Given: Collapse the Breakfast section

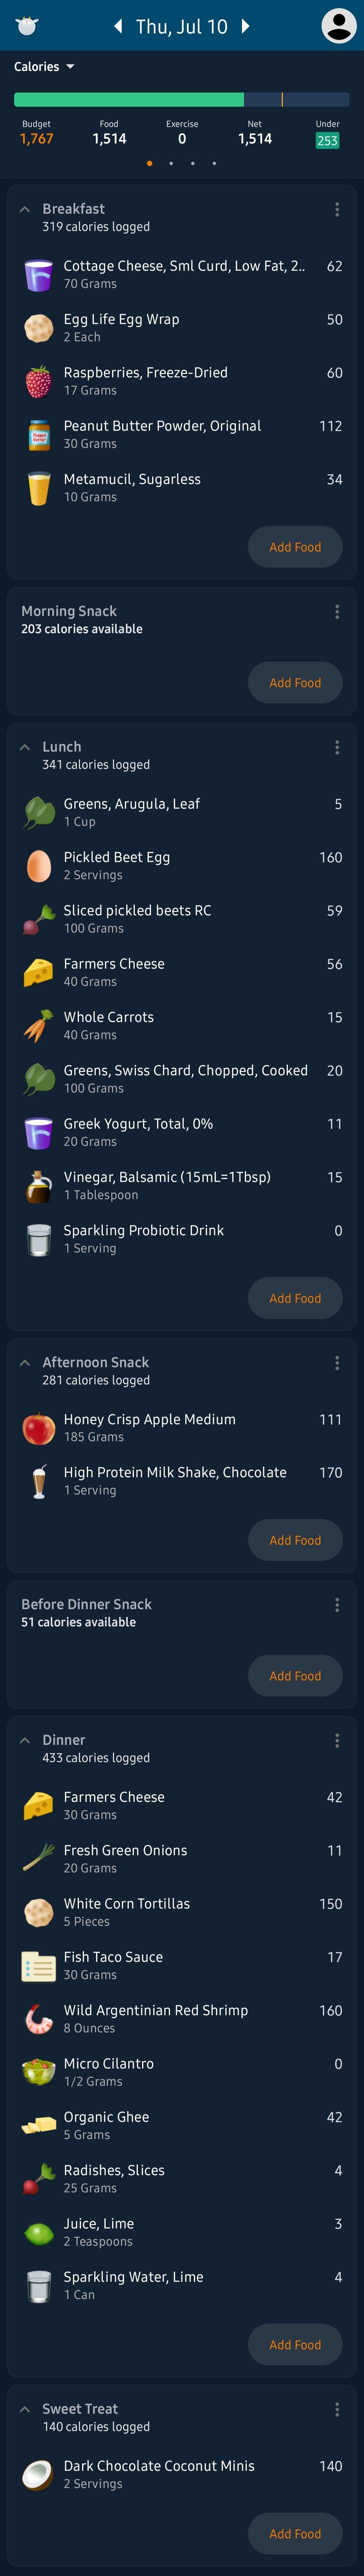Looking at the screenshot, I should point(25,210).
